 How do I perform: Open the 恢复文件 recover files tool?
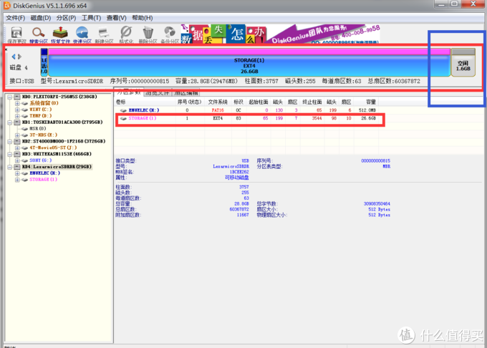(60, 35)
